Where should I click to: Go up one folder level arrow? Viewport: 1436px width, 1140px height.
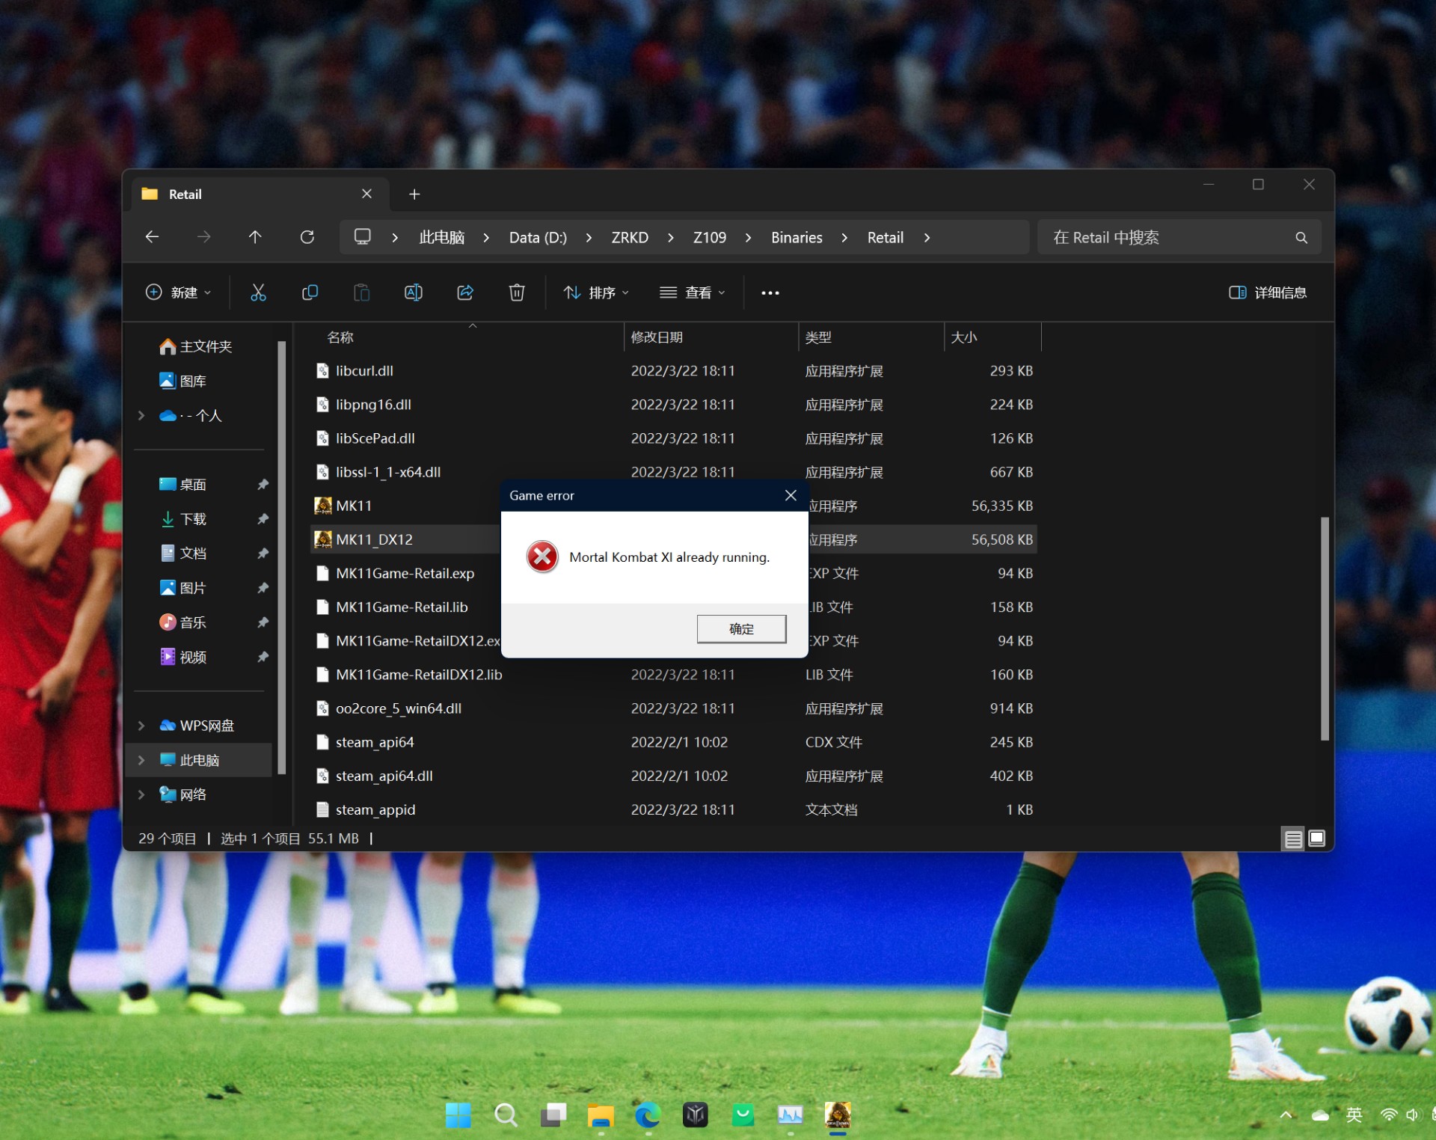click(255, 237)
